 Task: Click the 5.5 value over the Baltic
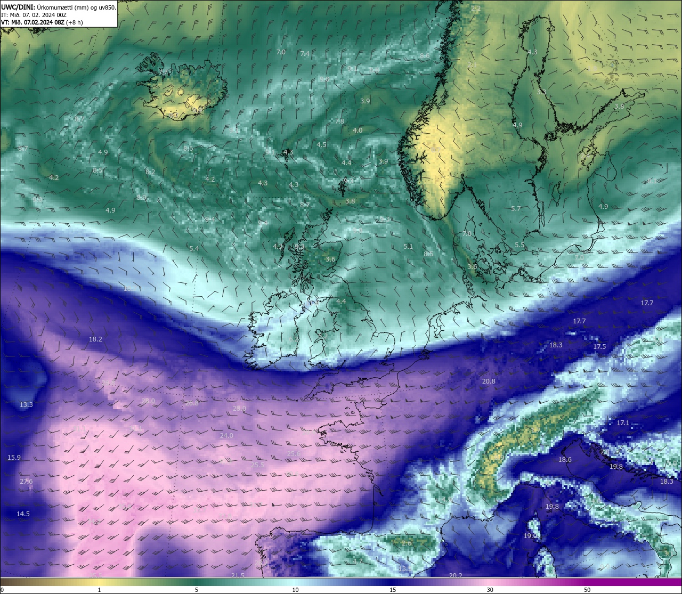coord(519,245)
